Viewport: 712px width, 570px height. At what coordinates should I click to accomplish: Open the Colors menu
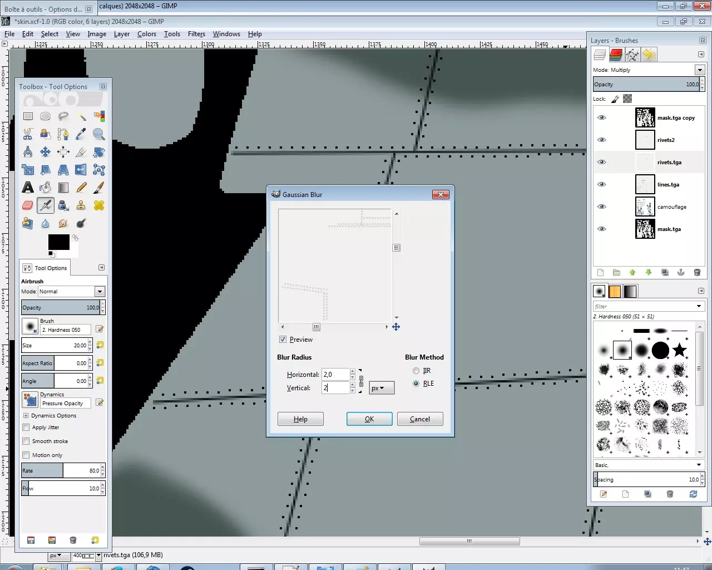[x=147, y=34]
